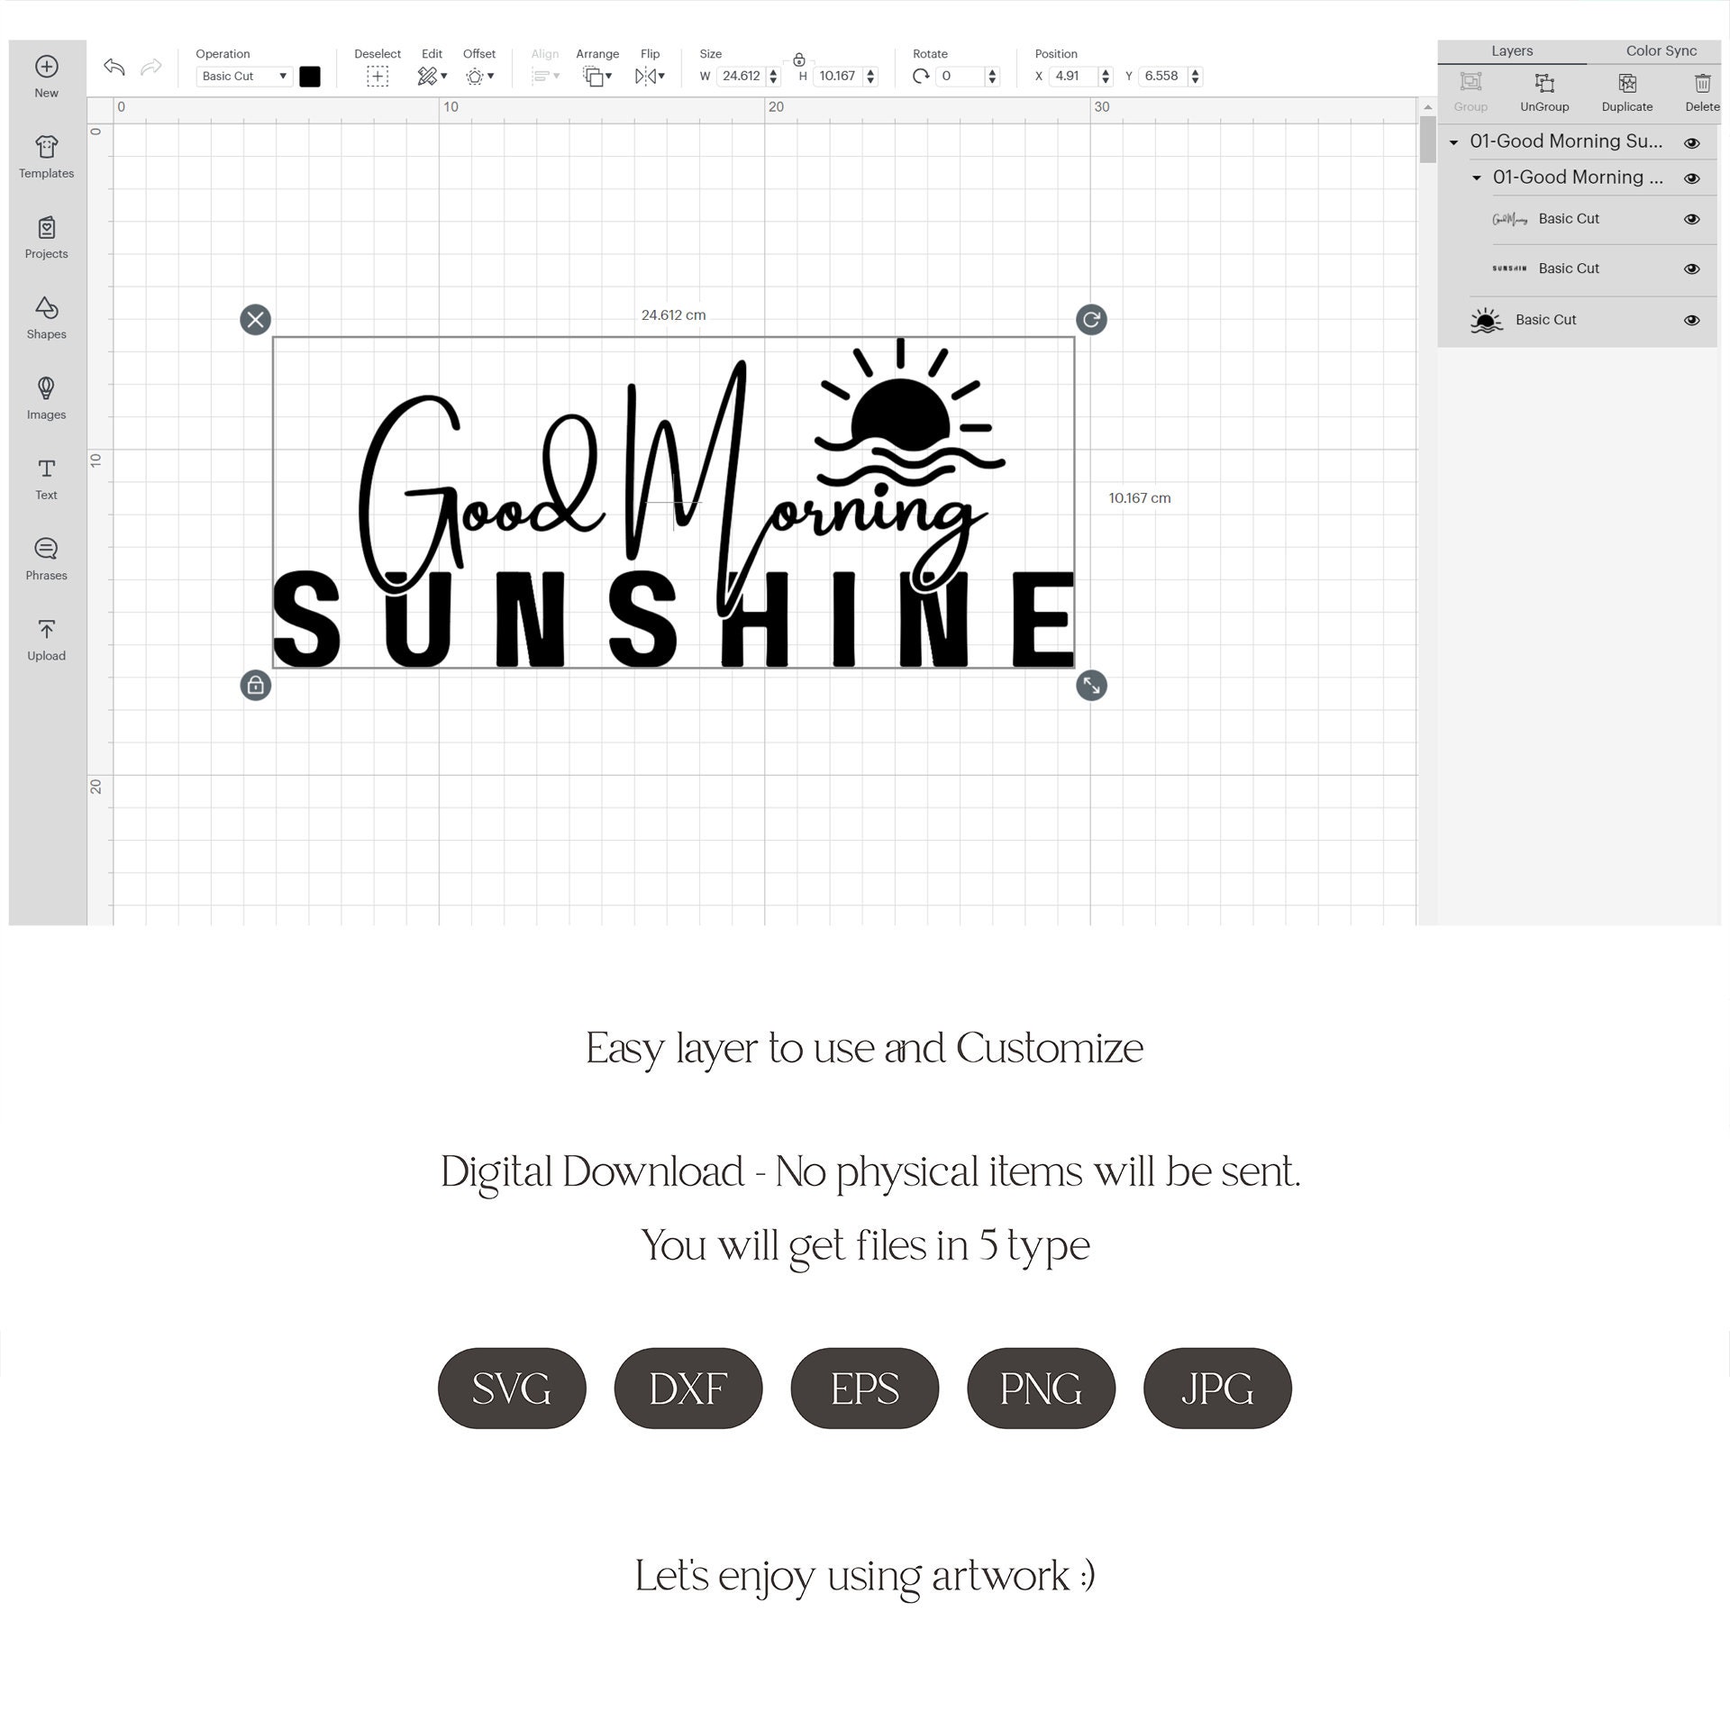Collapse the 01-Good Morning group
Screen dimensions: 1730x1730
pyautogui.click(x=1477, y=178)
